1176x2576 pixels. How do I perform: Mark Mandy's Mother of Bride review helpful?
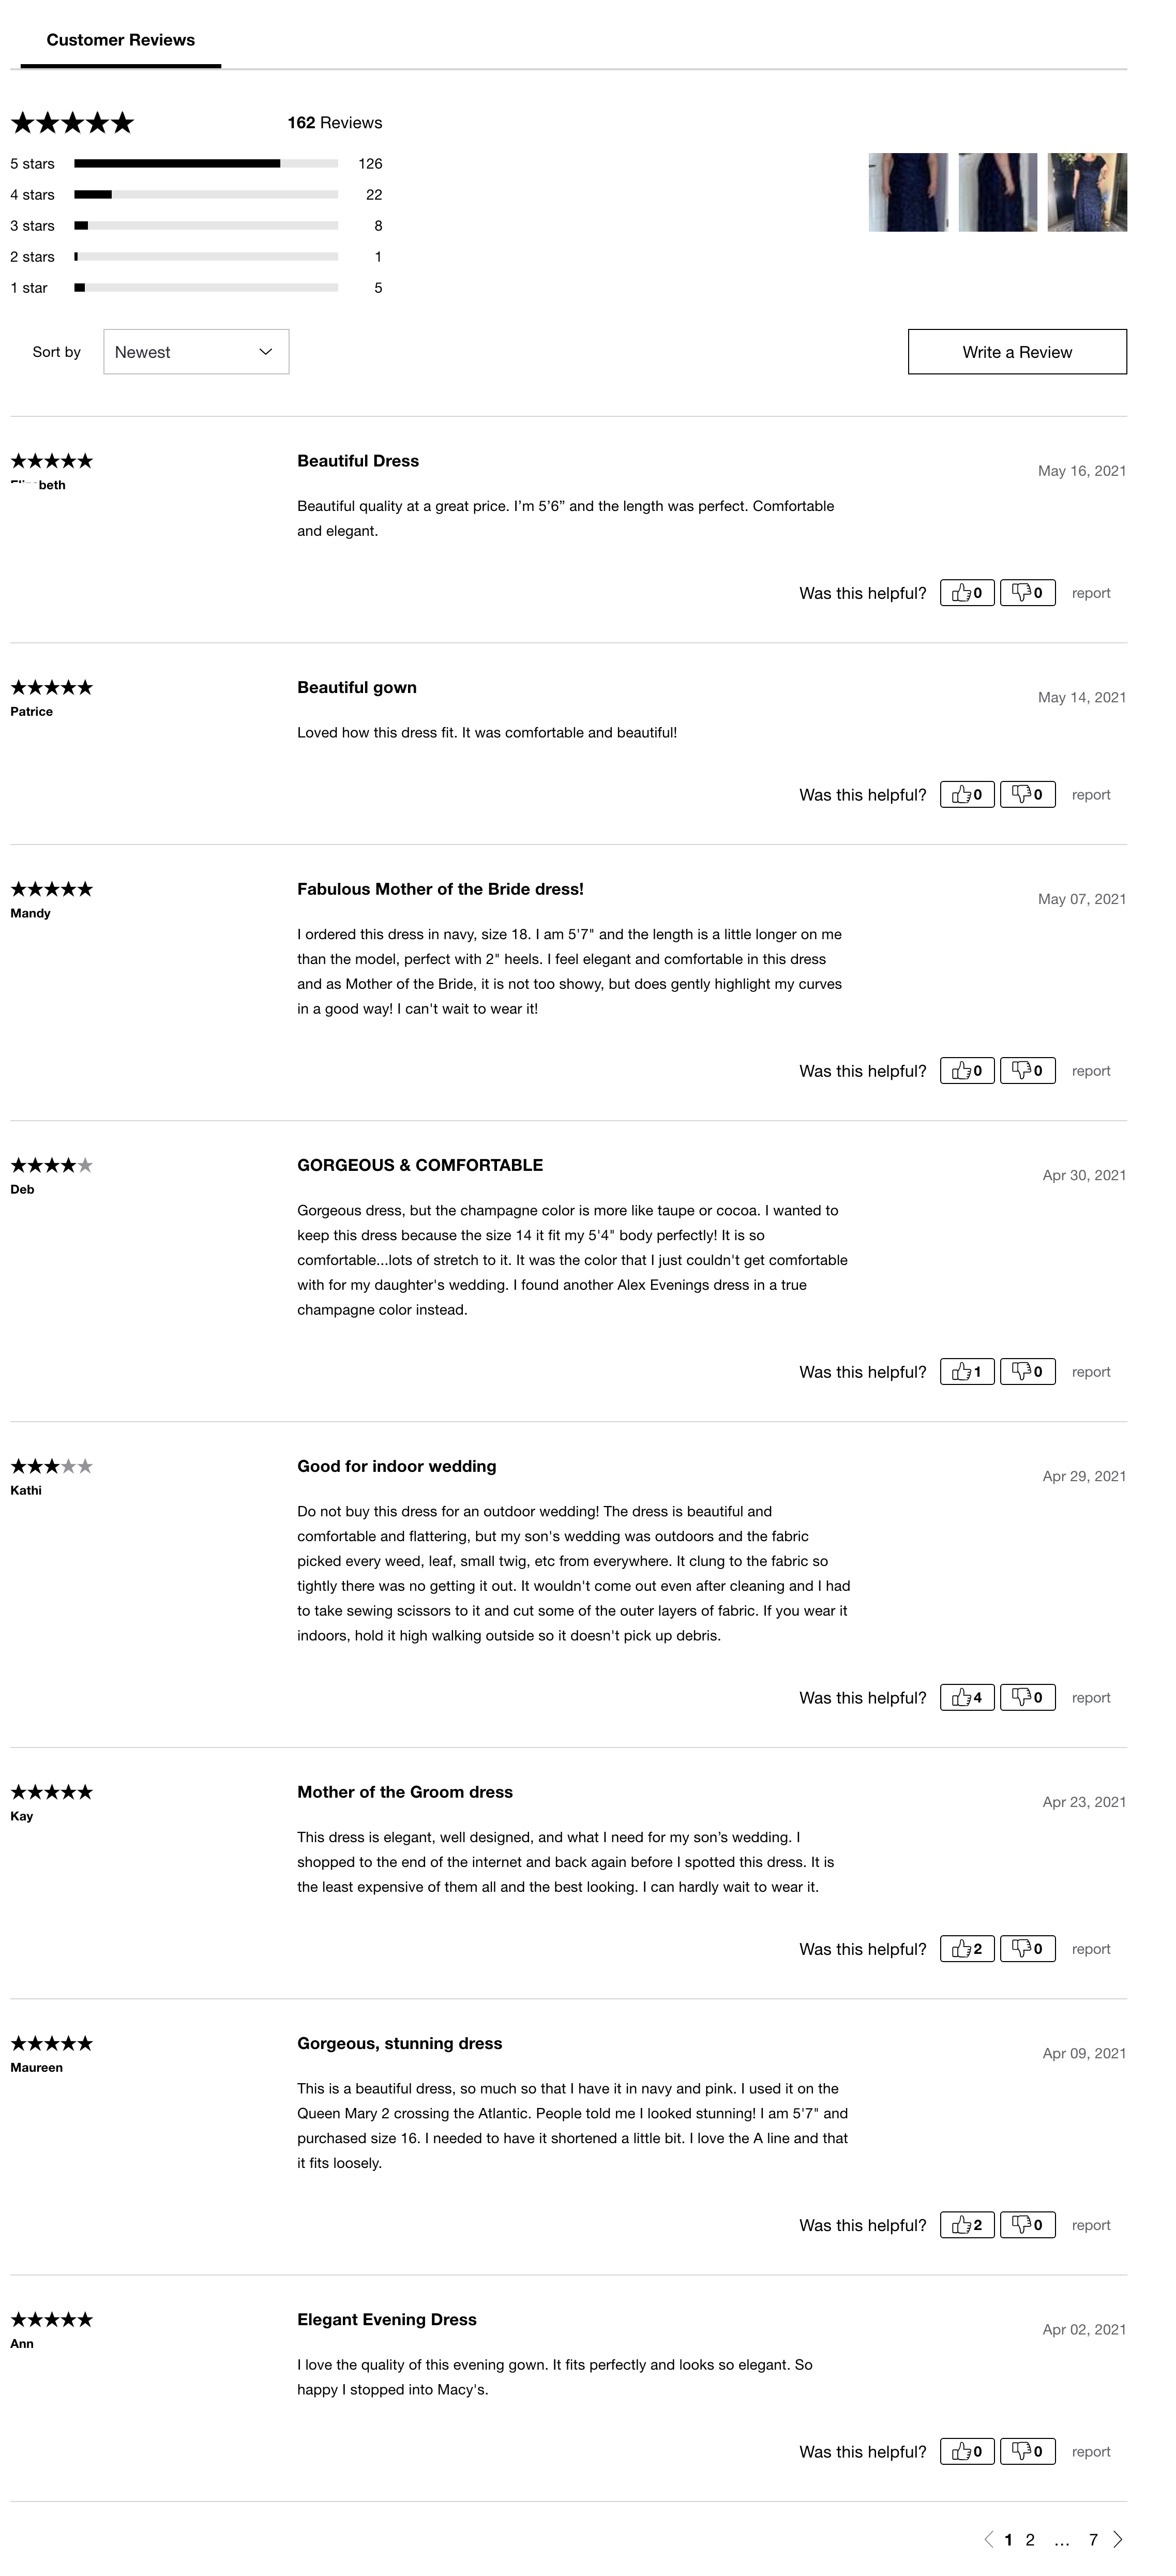[x=967, y=1071]
